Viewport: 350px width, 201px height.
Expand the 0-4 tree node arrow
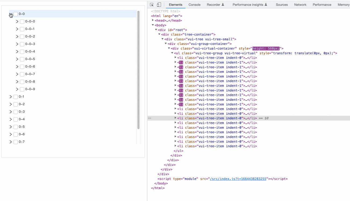pyautogui.click(x=11, y=119)
